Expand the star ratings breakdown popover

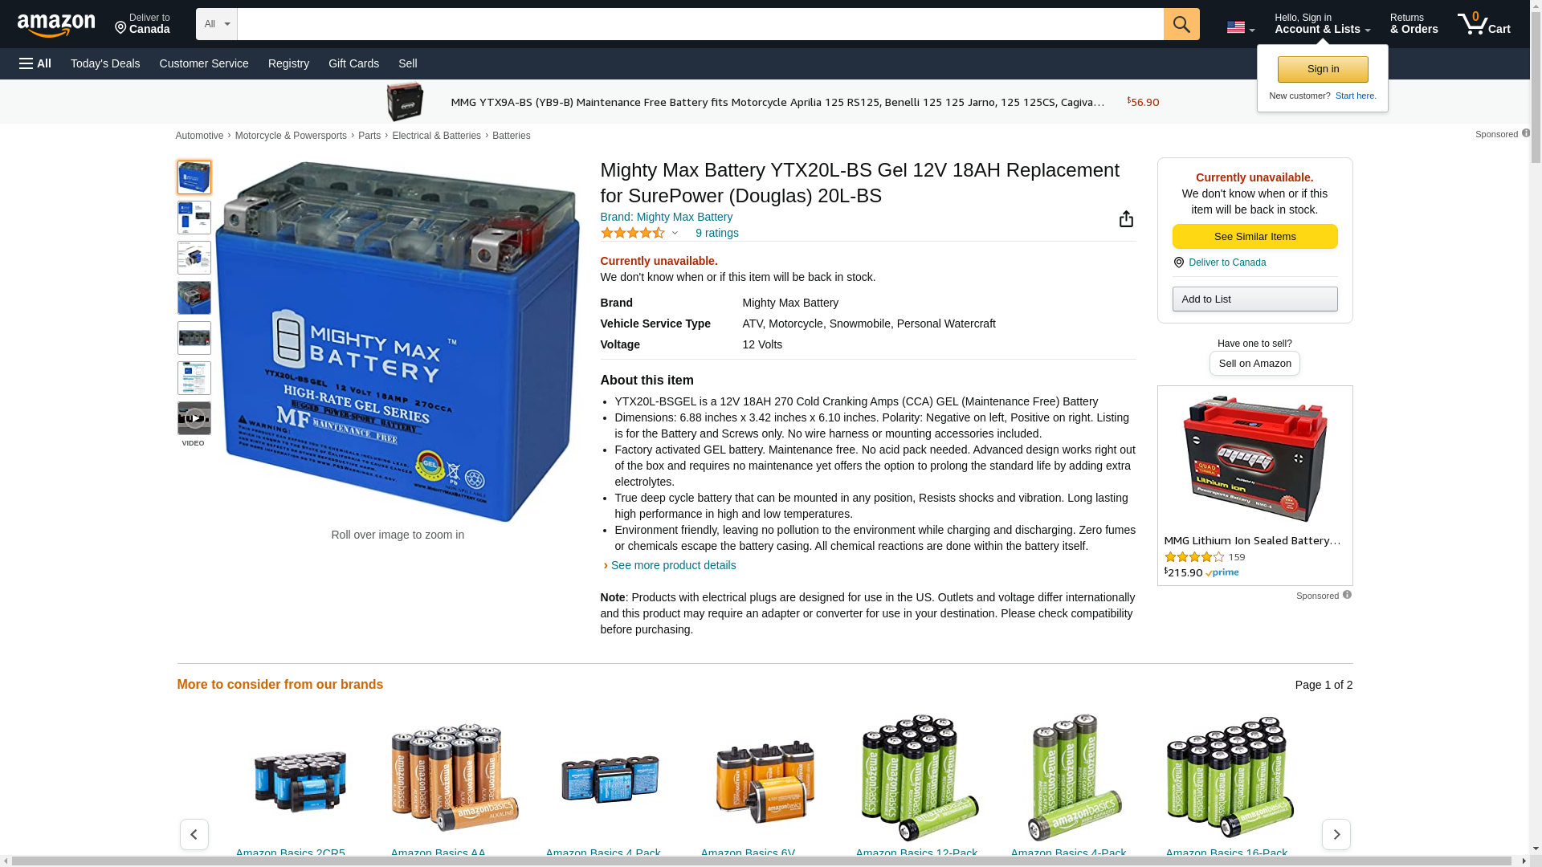(x=639, y=233)
